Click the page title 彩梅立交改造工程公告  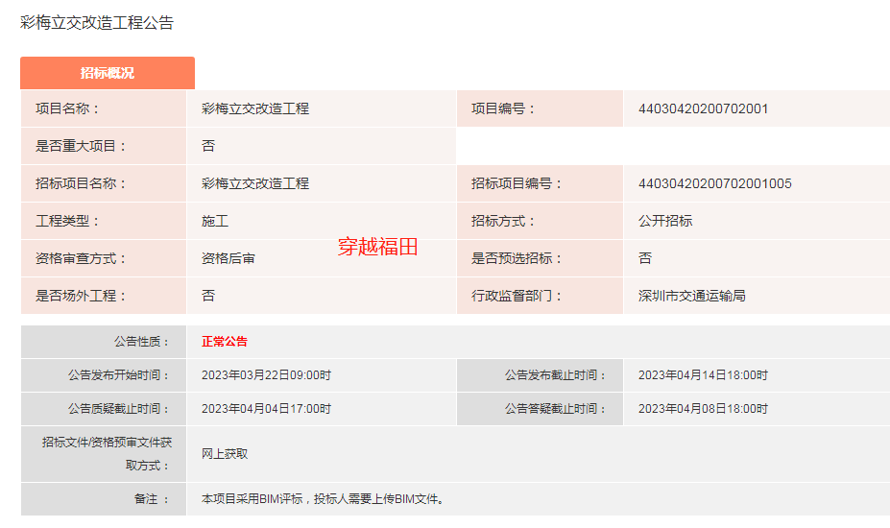click(97, 22)
